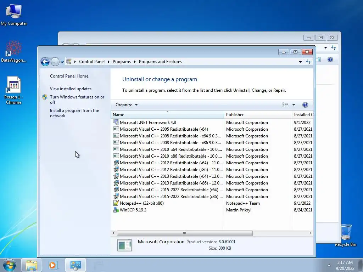This screenshot has width=363, height=272.
Task: Click the program thumbnail in the details pane
Action: point(124,245)
